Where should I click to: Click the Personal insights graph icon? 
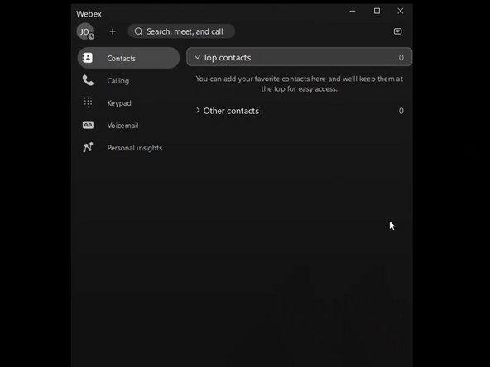point(88,147)
